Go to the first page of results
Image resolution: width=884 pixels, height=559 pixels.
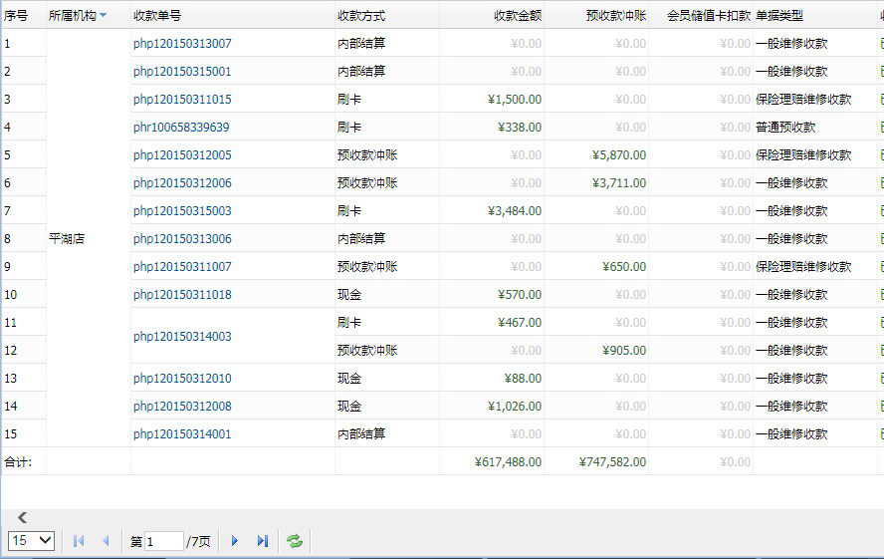tap(79, 541)
